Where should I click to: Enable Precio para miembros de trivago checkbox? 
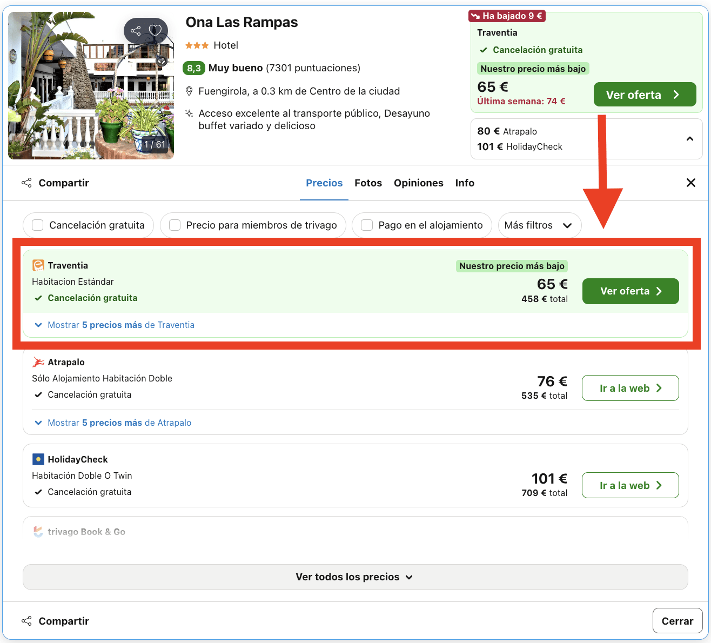point(175,225)
